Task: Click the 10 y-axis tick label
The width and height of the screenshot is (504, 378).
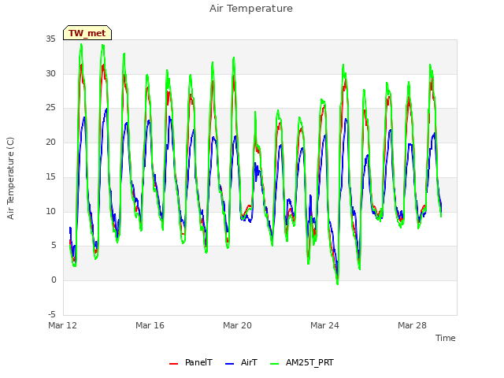Action: click(50, 211)
